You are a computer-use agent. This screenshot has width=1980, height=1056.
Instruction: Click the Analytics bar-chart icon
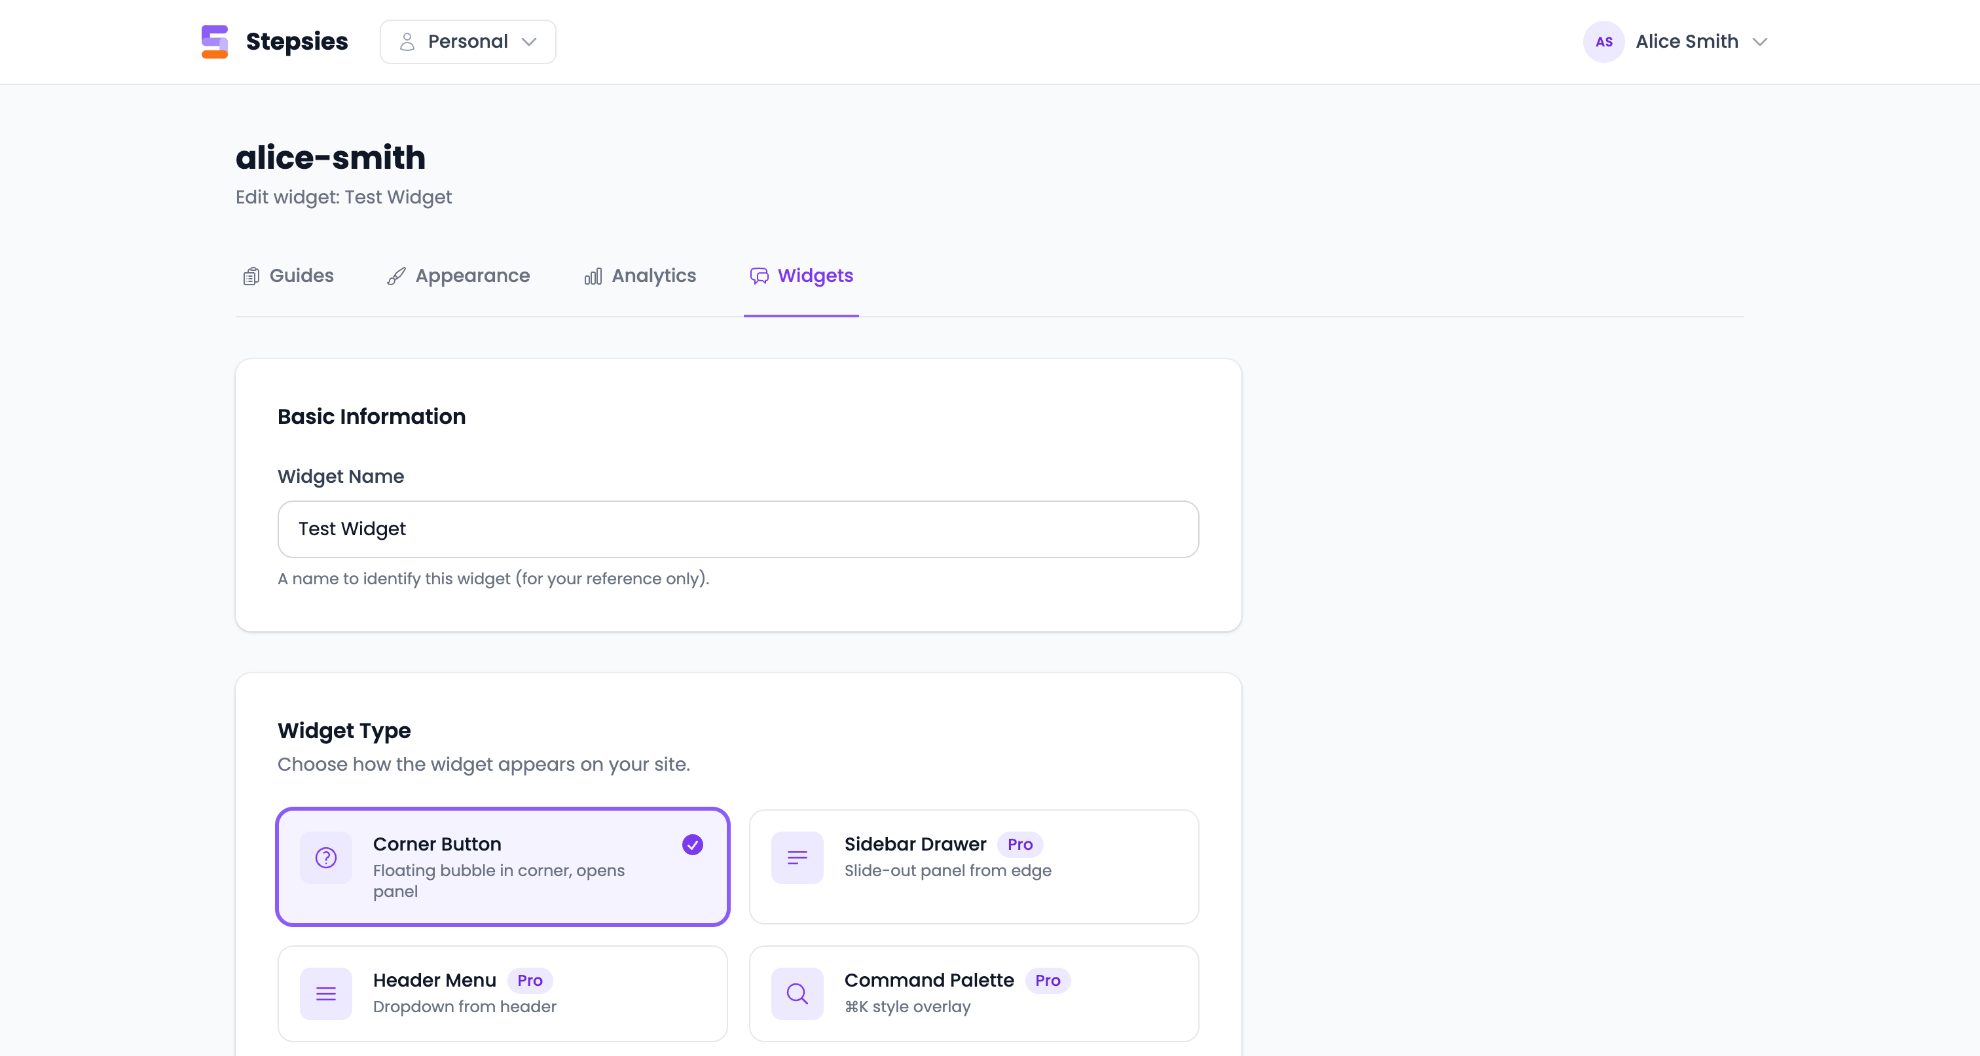coord(593,277)
